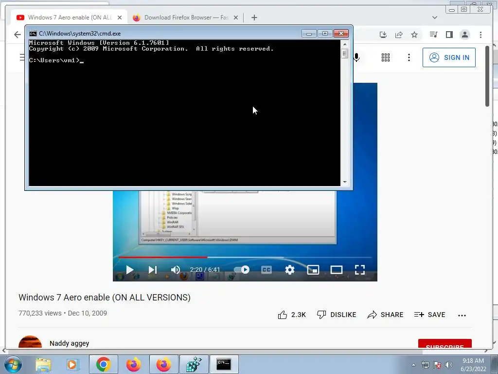Click second Firefox taskbar icon
This screenshot has height=374, width=498.
(163, 364)
